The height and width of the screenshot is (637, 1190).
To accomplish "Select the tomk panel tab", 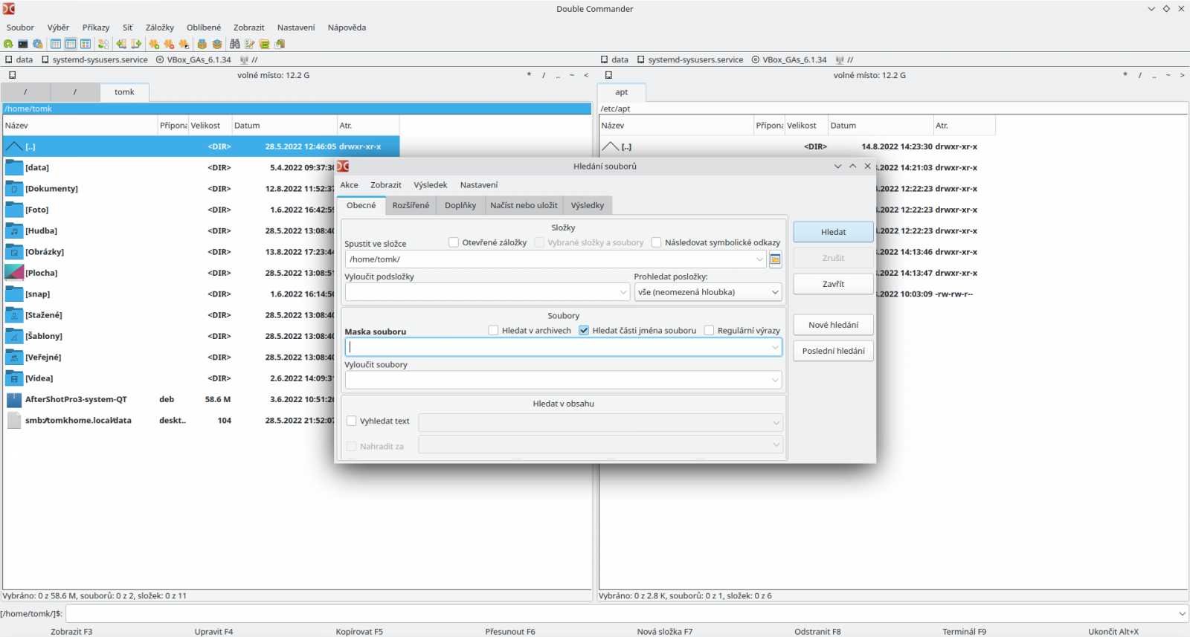I will click(124, 92).
